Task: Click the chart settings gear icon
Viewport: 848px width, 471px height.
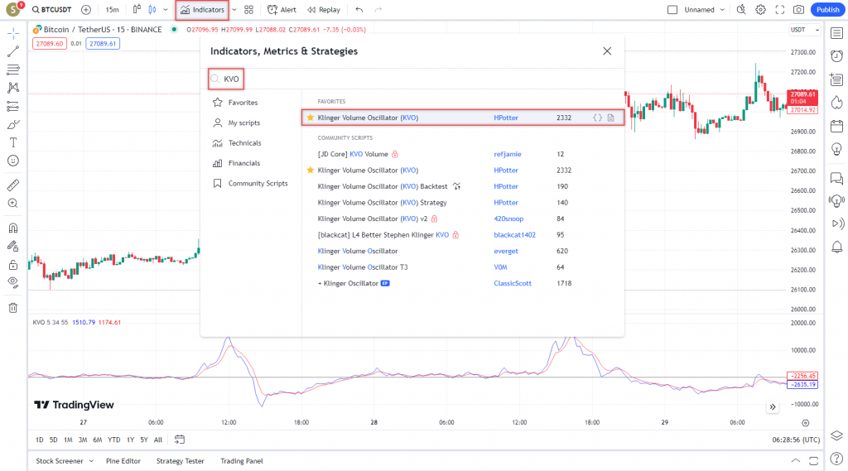Action: pyautogui.click(x=760, y=10)
